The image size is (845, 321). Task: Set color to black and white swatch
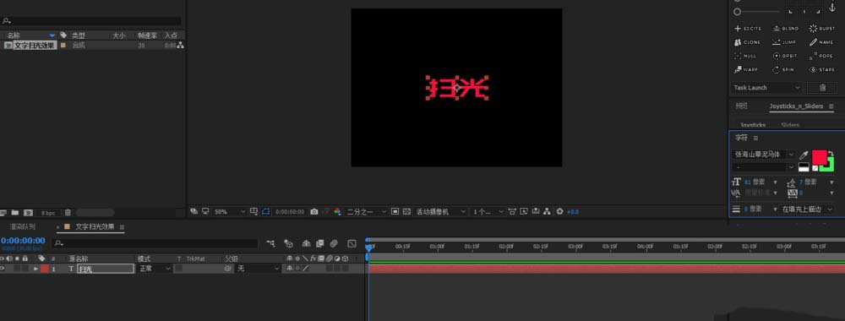pyautogui.click(x=804, y=167)
